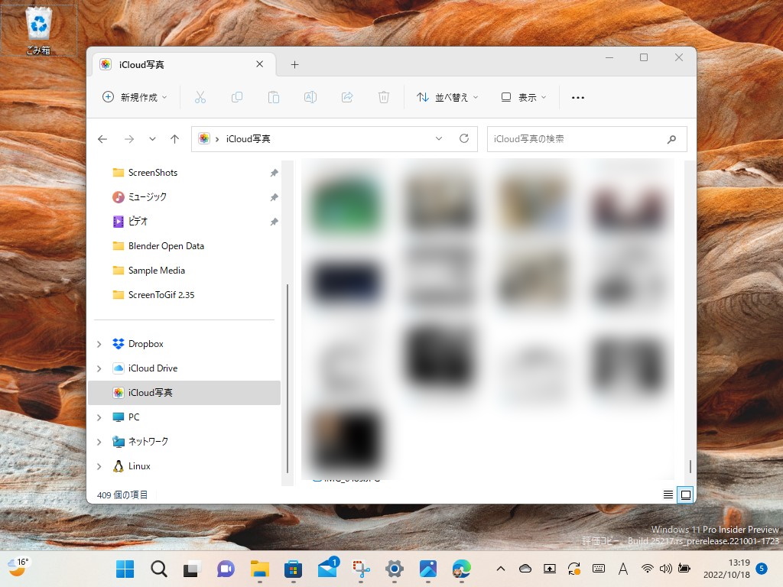Click the Copy icon in the toolbar

tap(237, 97)
